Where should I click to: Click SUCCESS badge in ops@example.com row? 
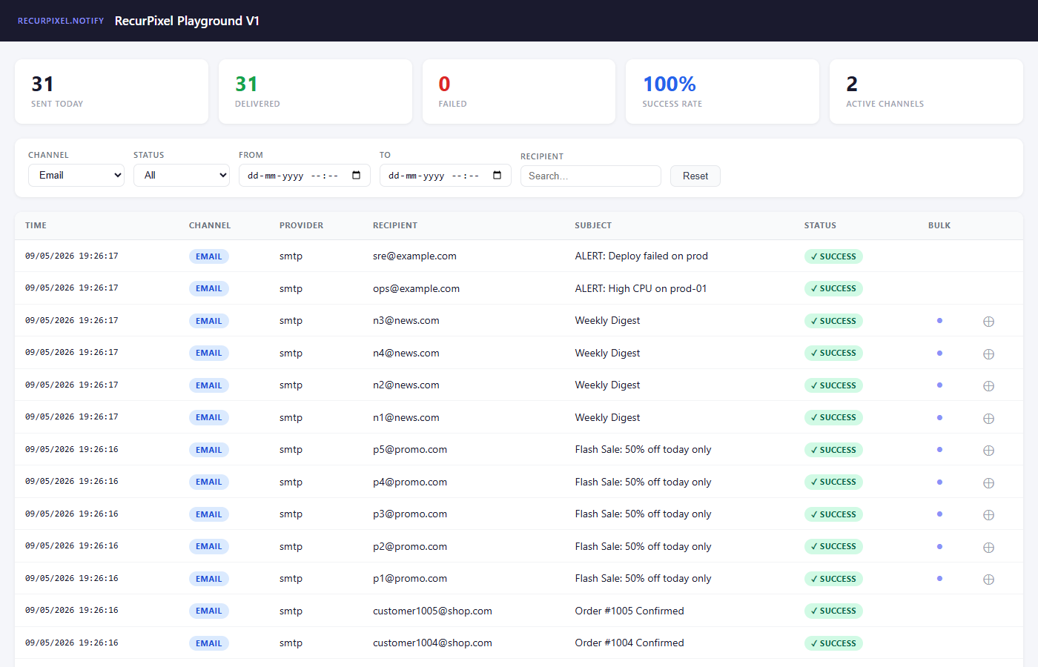point(833,288)
